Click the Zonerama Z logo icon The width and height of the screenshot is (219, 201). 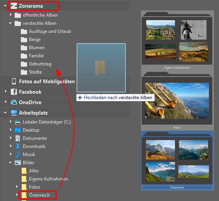pyautogui.click(x=14, y=6)
